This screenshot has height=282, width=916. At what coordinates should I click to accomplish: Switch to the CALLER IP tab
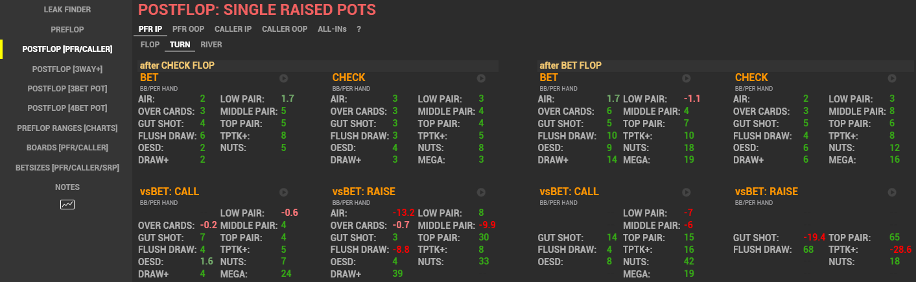[x=233, y=29]
